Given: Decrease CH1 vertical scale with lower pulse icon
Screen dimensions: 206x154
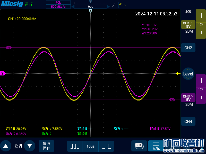Looking at the screenshot, I should point(201,33).
